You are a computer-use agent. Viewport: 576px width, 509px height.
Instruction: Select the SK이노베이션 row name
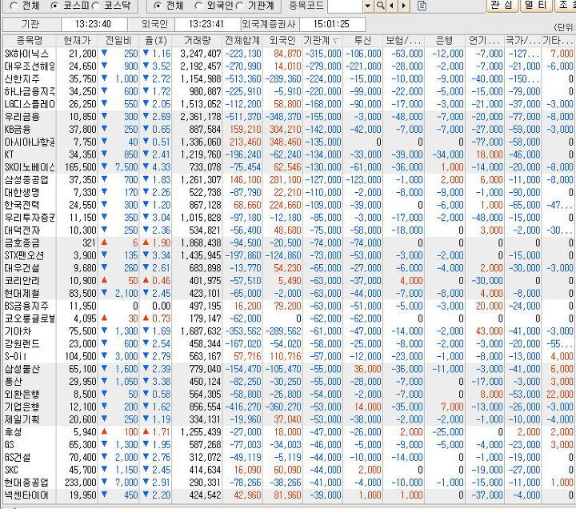pyautogui.click(x=30, y=167)
